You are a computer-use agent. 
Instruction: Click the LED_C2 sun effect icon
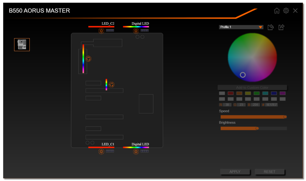point(101,31)
